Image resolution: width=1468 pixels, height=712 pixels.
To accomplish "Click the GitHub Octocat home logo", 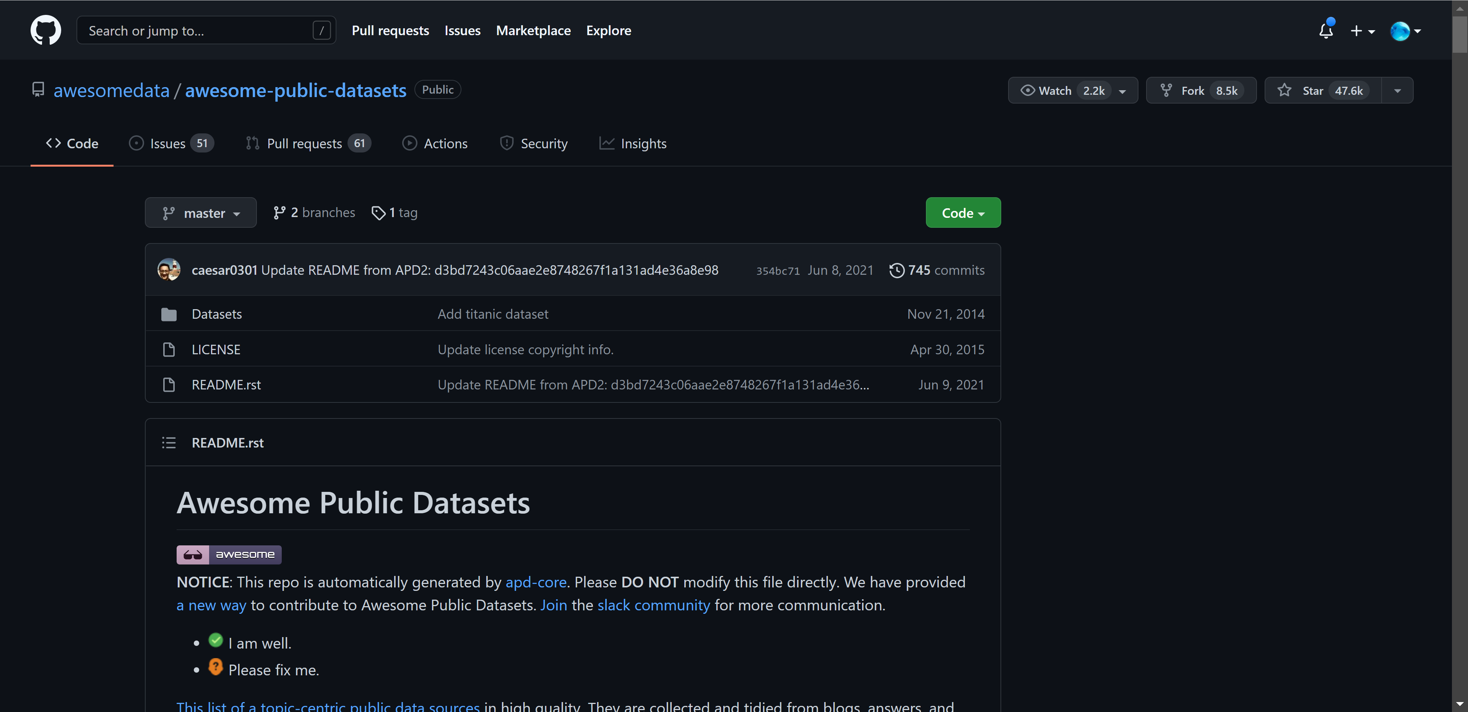I will 45,30.
